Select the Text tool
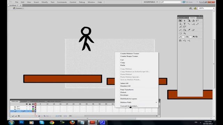The height and width of the screenshot is (125, 223). tap(184, 24)
